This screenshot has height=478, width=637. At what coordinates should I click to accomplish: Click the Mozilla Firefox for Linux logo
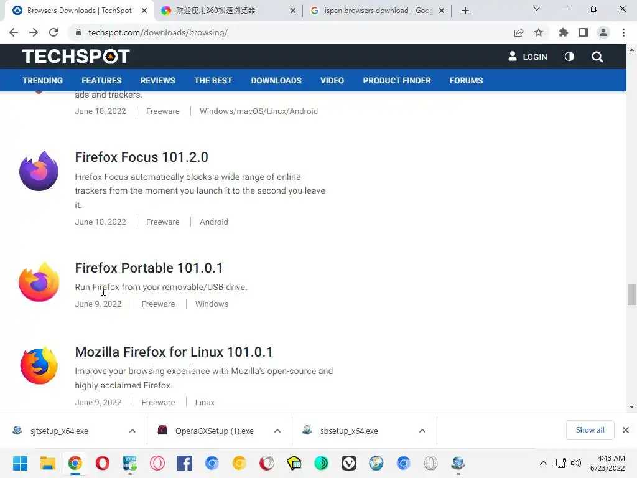point(39,365)
